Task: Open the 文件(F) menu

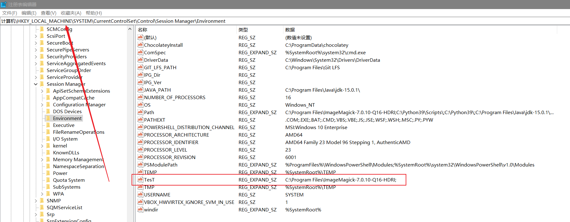Action: (x=10, y=13)
